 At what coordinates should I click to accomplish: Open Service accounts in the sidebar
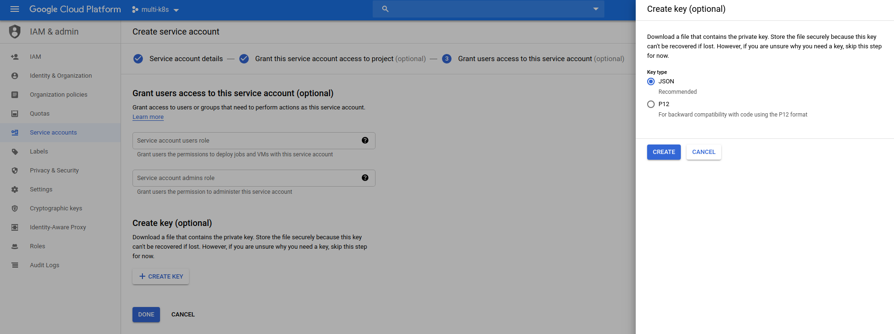tap(60, 133)
